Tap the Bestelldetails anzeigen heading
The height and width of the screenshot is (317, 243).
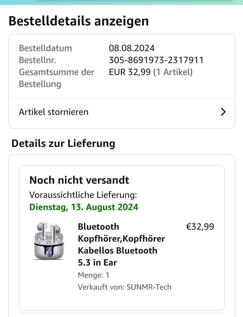(79, 21)
